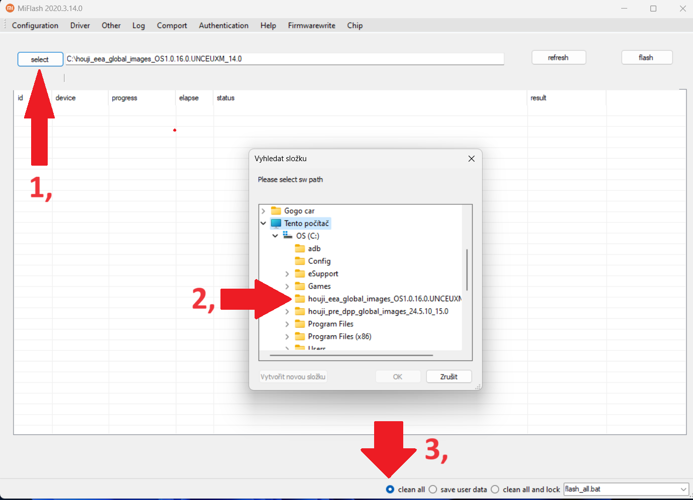Click the adb folder icon
Image resolution: width=693 pixels, height=500 pixels.
pos(300,248)
